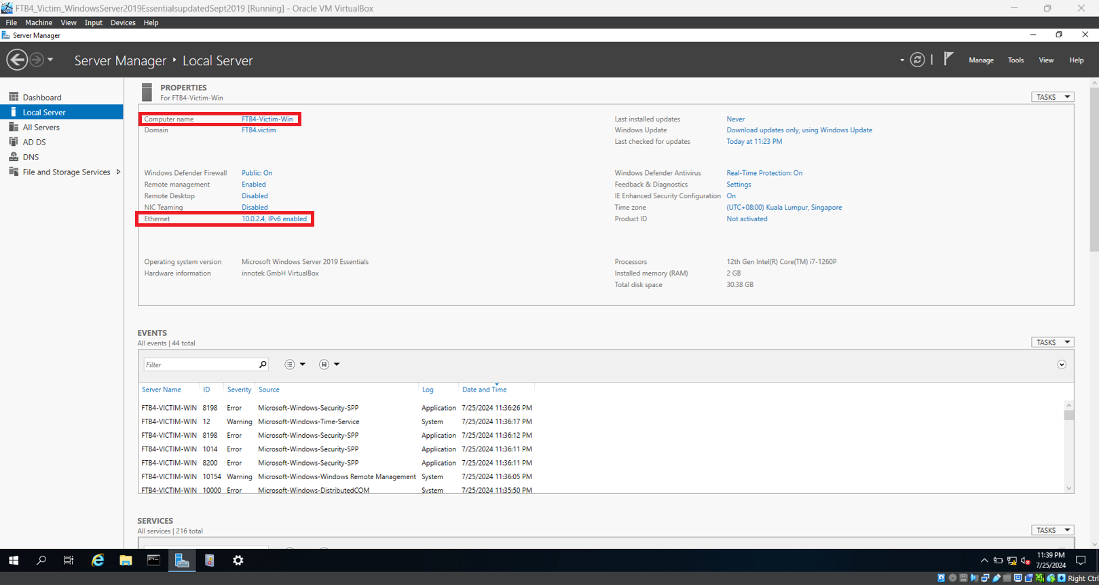Viewport: 1099px width, 585px height.
Task: Click the computer name FTB4-Victim-Win link
Action: pyautogui.click(x=267, y=119)
